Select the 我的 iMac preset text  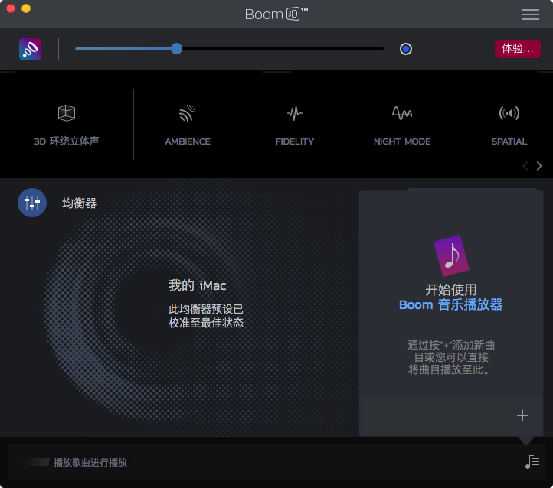click(x=197, y=285)
